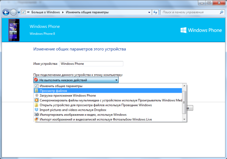Select import using Фотоальбом Windows Live option
The width and height of the screenshot is (227, 159).
pyautogui.click(x=108, y=119)
